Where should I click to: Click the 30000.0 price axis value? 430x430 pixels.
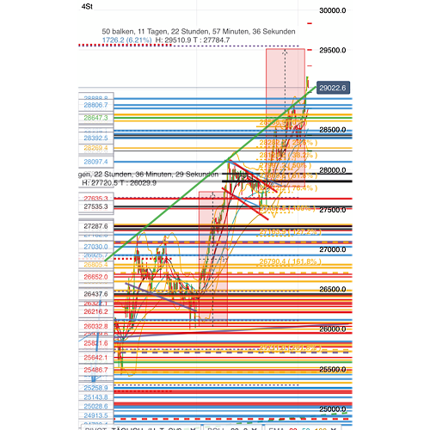click(333, 10)
